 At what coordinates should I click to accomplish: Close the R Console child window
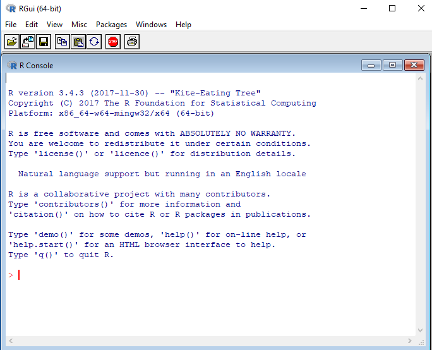coord(414,65)
